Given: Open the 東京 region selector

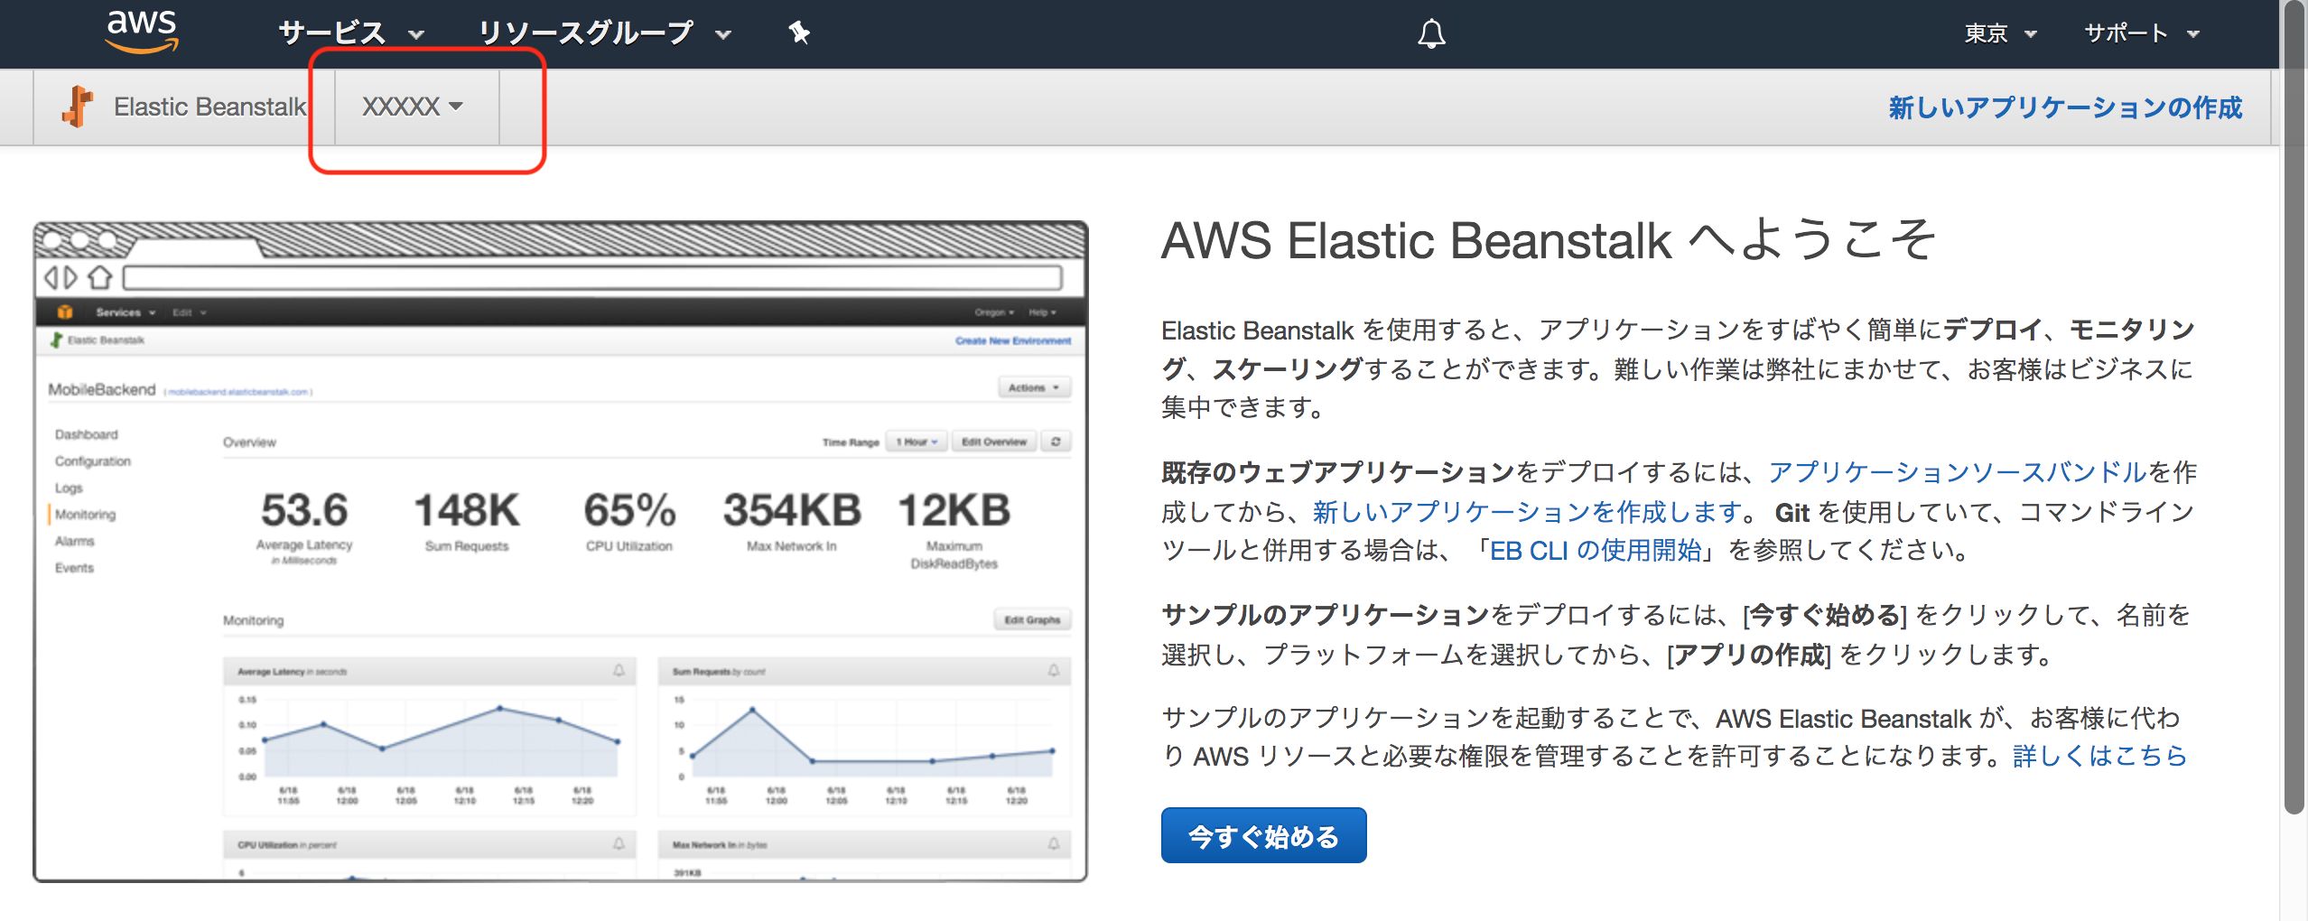Looking at the screenshot, I should pyautogui.click(x=1998, y=33).
